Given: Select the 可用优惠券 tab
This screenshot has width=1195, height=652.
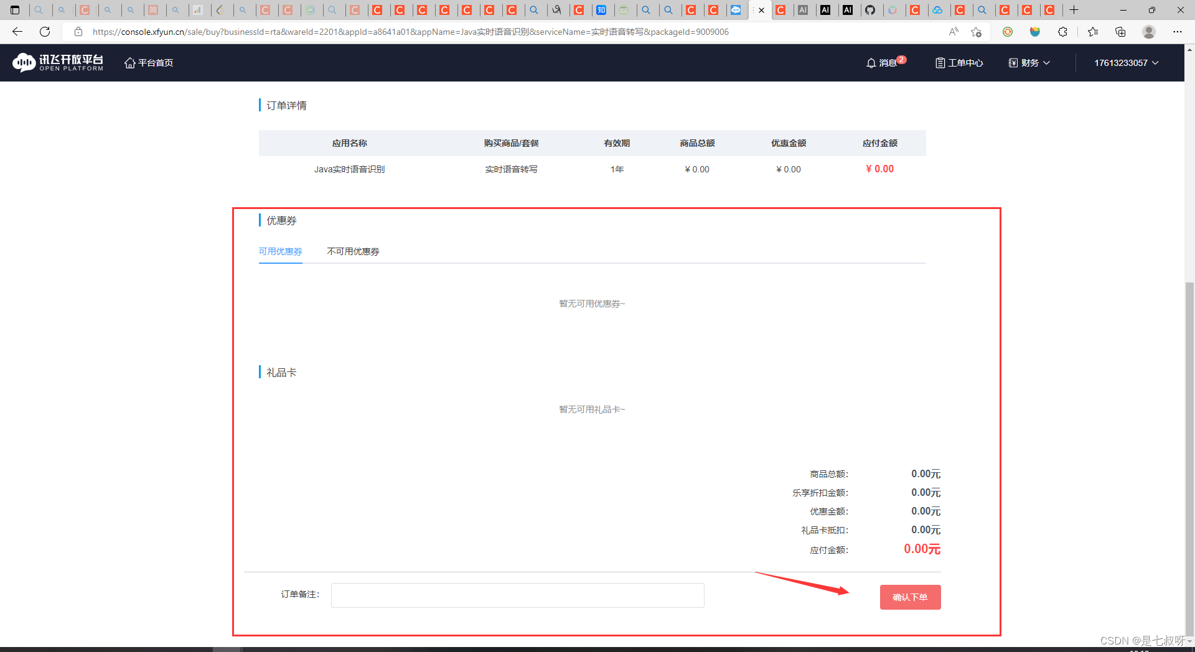Looking at the screenshot, I should pos(280,251).
